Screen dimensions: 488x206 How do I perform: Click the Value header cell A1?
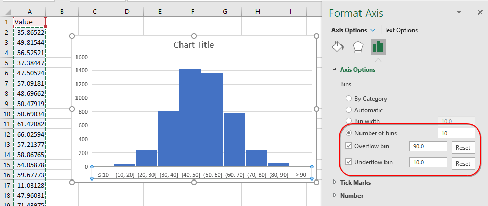[x=30, y=22]
